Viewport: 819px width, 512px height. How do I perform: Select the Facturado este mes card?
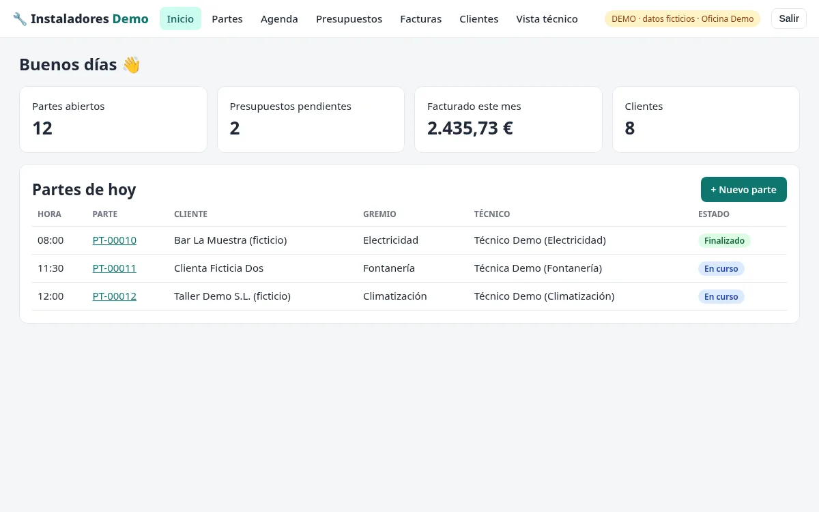tap(508, 119)
